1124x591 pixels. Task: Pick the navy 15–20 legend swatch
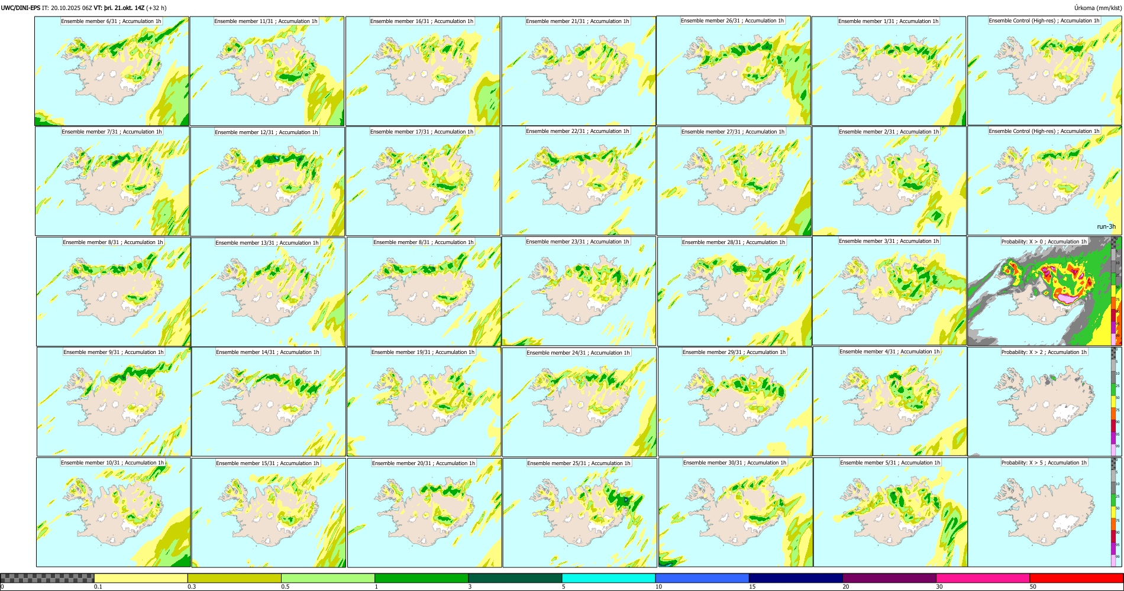coord(796,578)
